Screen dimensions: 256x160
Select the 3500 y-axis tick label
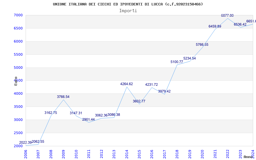(18, 107)
